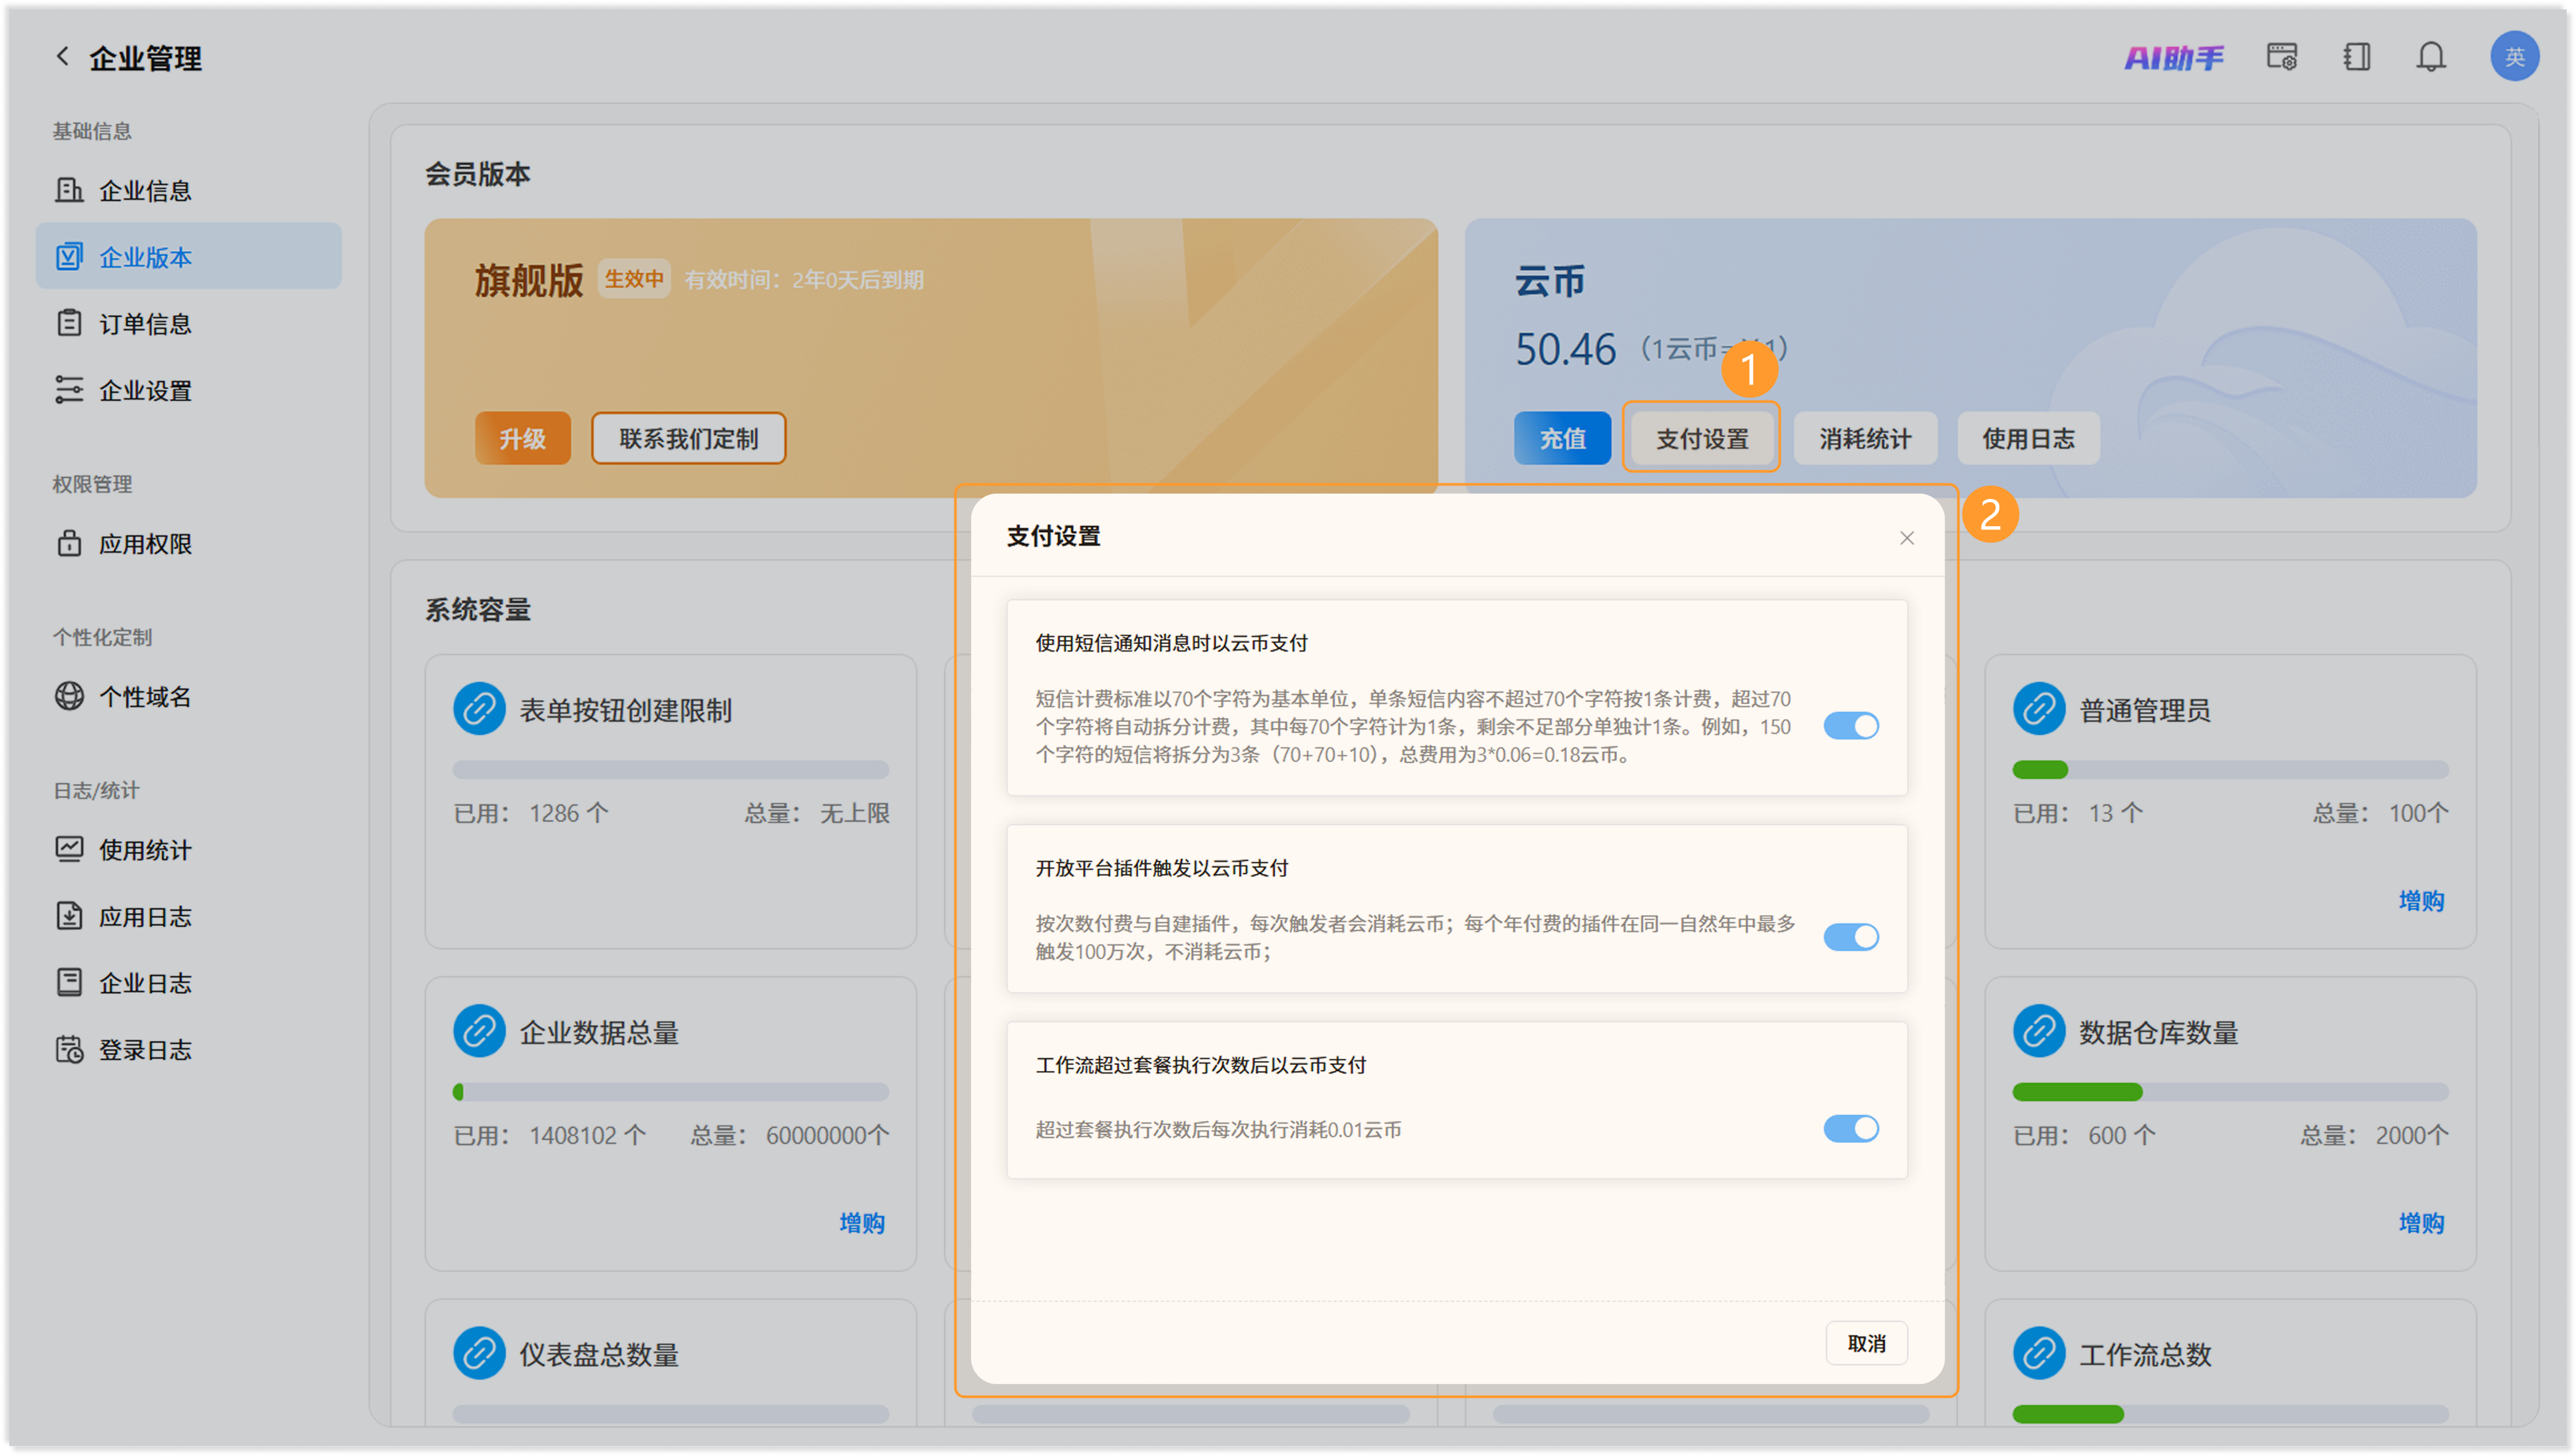Click the 表单按钮创建限制 usage progress bar
The height and width of the screenshot is (1456, 2576).
point(670,769)
